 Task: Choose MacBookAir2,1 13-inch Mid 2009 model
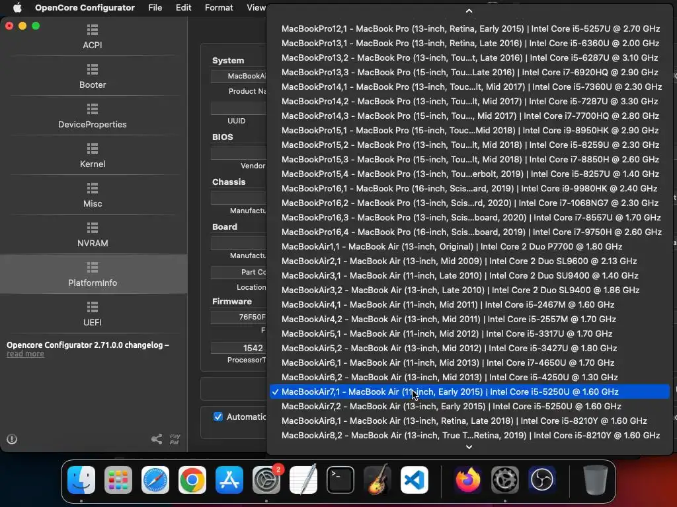(469, 261)
